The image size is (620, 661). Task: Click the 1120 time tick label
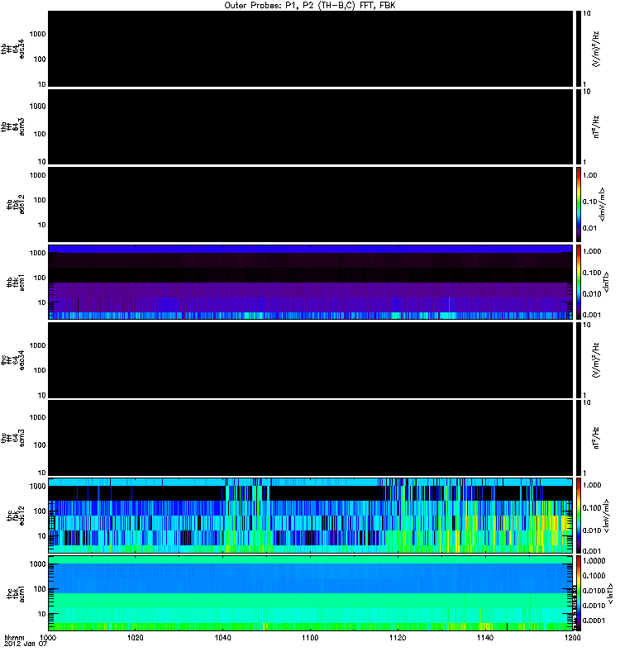tap(398, 639)
